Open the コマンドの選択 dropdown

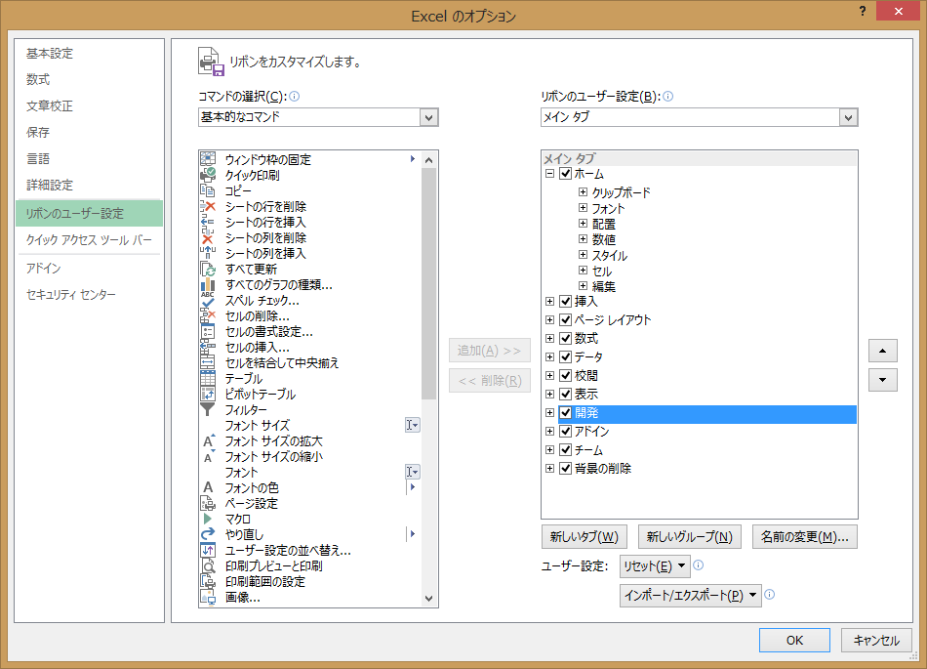[429, 117]
